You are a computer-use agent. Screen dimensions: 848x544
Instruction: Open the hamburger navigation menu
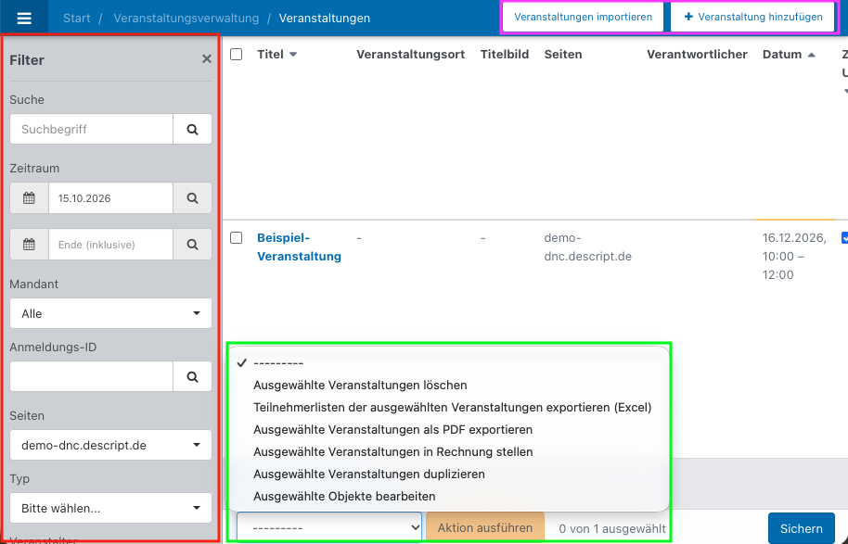pos(24,18)
